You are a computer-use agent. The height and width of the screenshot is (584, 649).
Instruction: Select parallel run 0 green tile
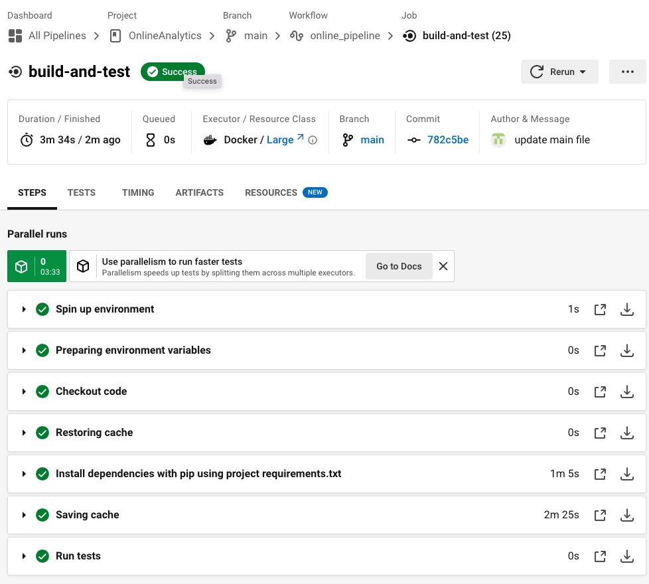[37, 266]
